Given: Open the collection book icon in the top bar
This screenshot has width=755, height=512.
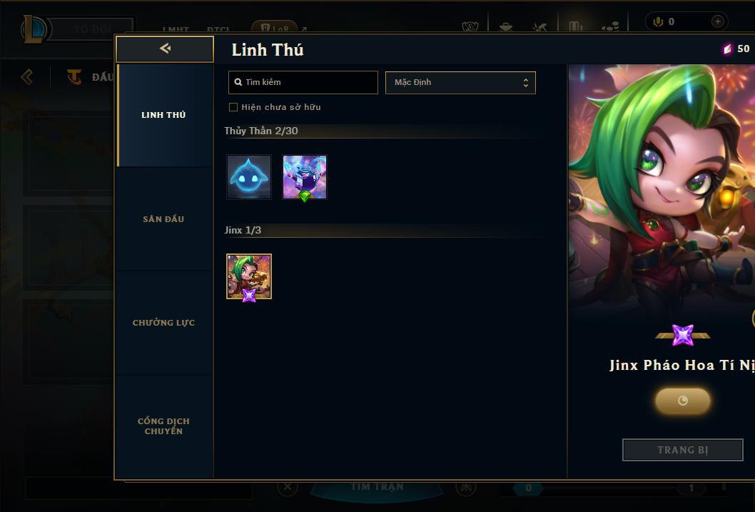Looking at the screenshot, I should click(575, 26).
